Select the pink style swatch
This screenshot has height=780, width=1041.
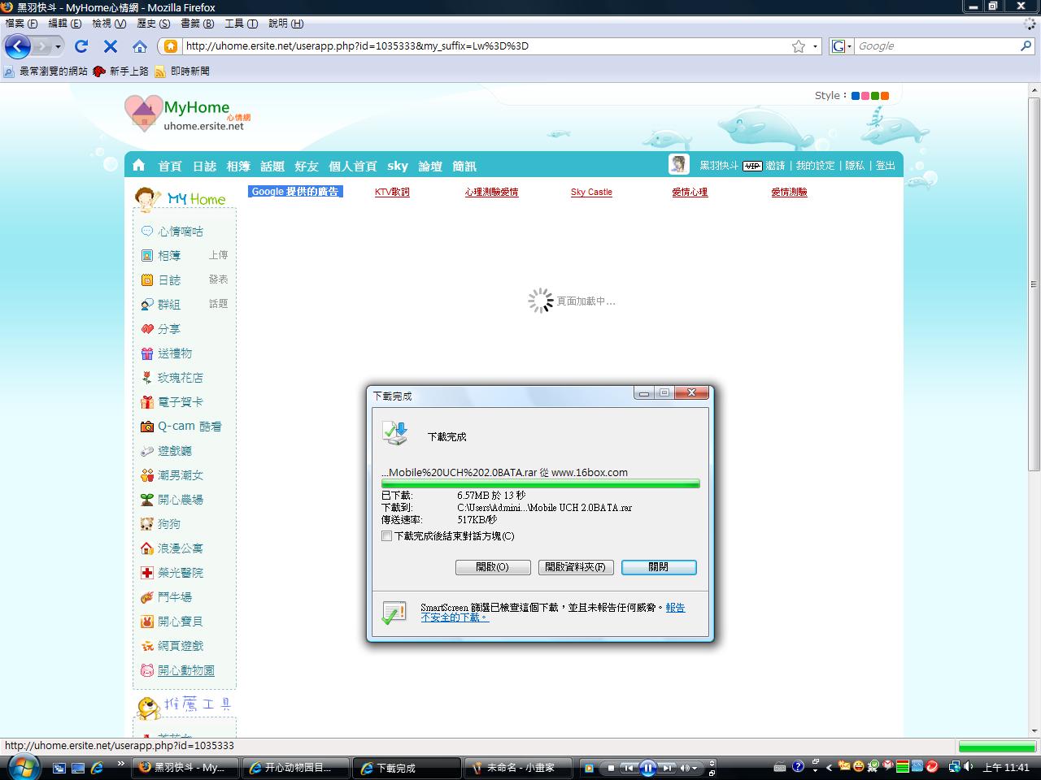click(865, 96)
